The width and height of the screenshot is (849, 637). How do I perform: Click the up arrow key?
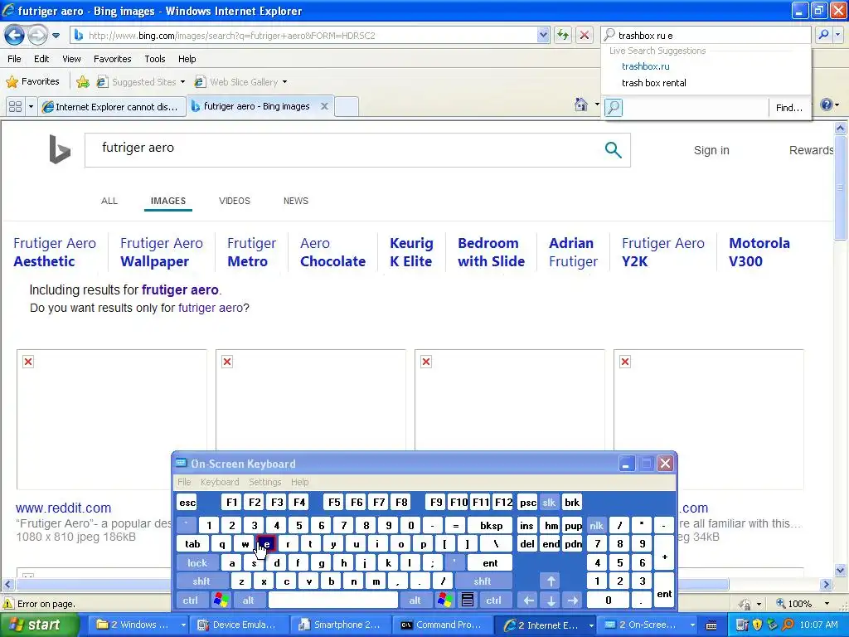point(551,581)
